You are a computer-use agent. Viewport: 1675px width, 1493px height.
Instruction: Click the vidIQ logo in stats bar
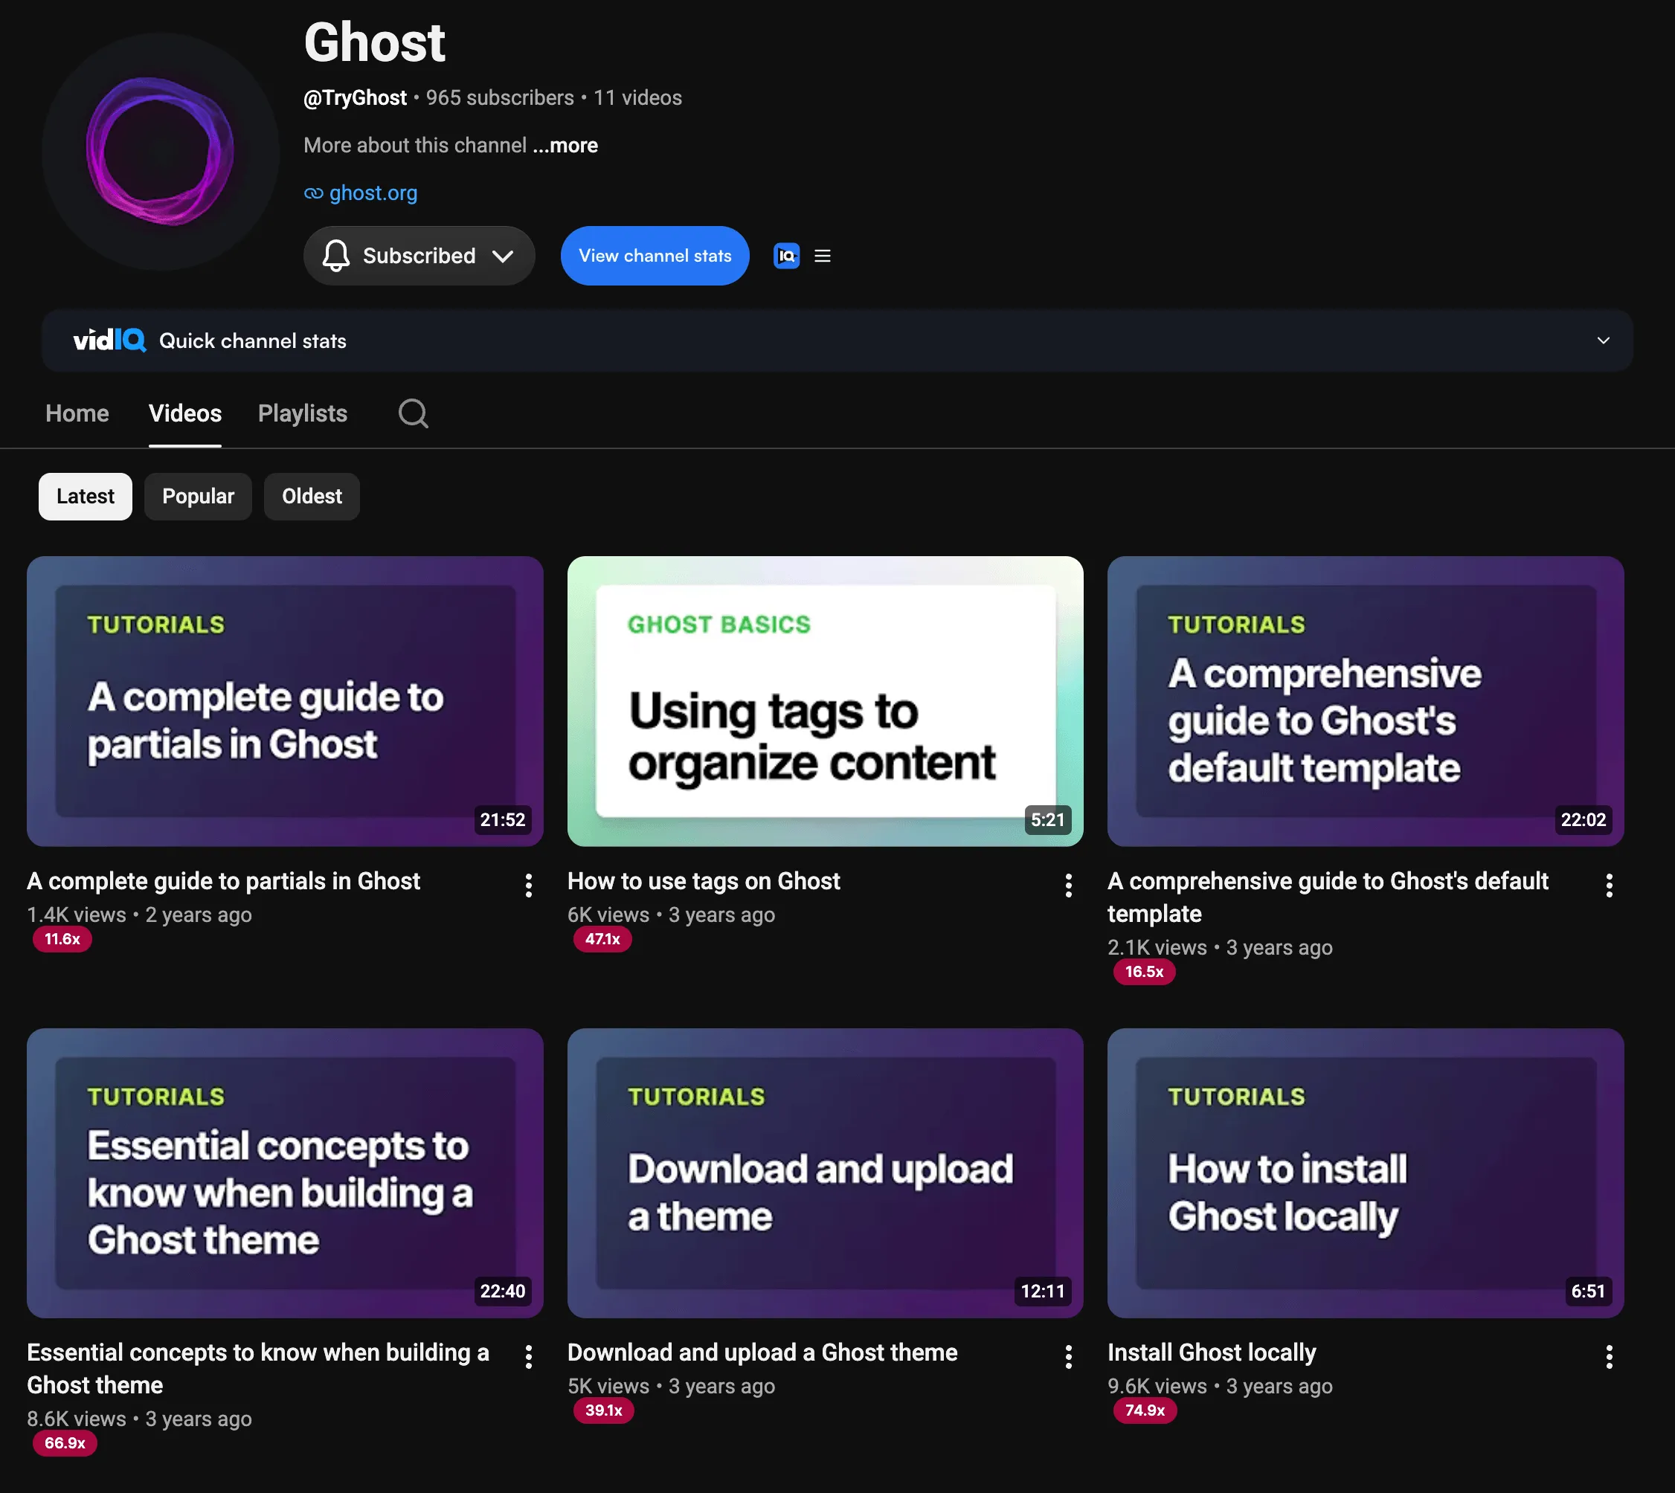click(110, 341)
